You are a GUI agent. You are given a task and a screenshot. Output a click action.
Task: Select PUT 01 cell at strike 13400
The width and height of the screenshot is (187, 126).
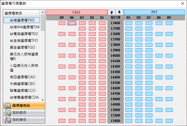pos(129,23)
